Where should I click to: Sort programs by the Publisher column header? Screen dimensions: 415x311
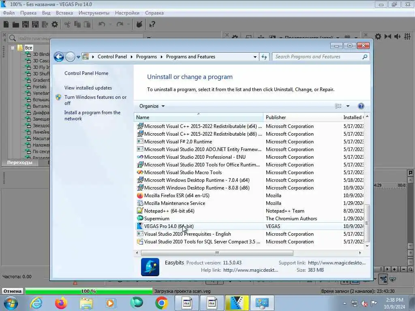pyautogui.click(x=302, y=117)
